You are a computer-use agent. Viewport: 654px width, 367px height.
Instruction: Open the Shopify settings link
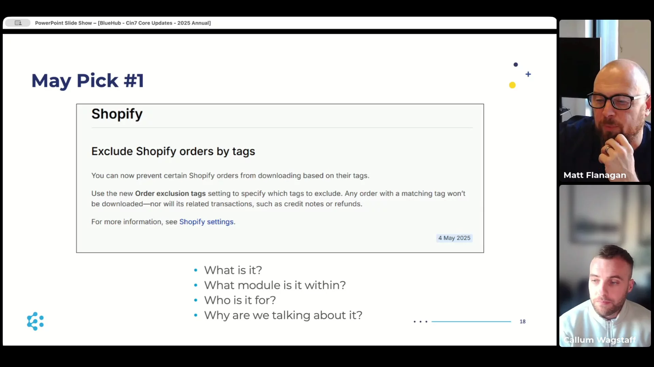[x=206, y=222]
